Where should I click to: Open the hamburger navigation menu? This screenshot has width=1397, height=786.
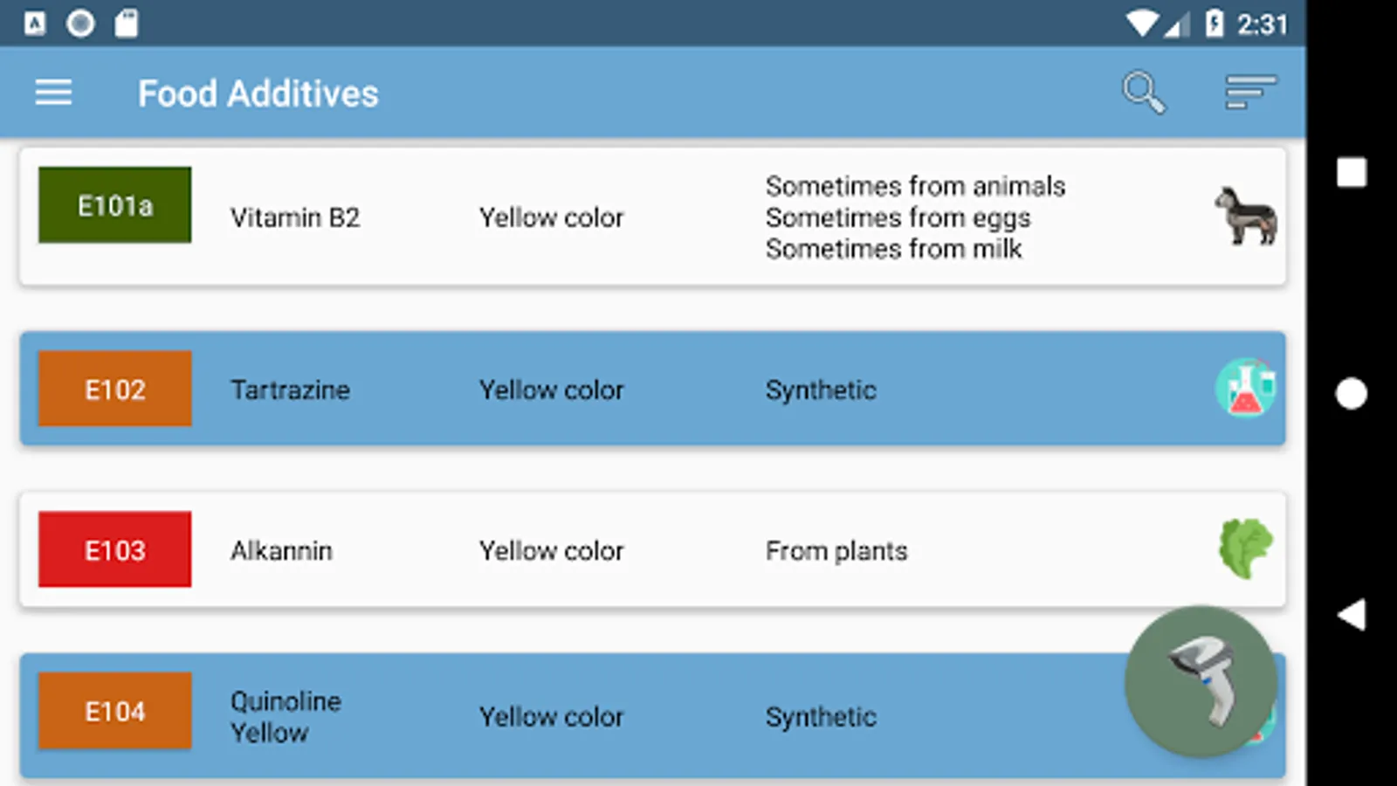tap(53, 93)
